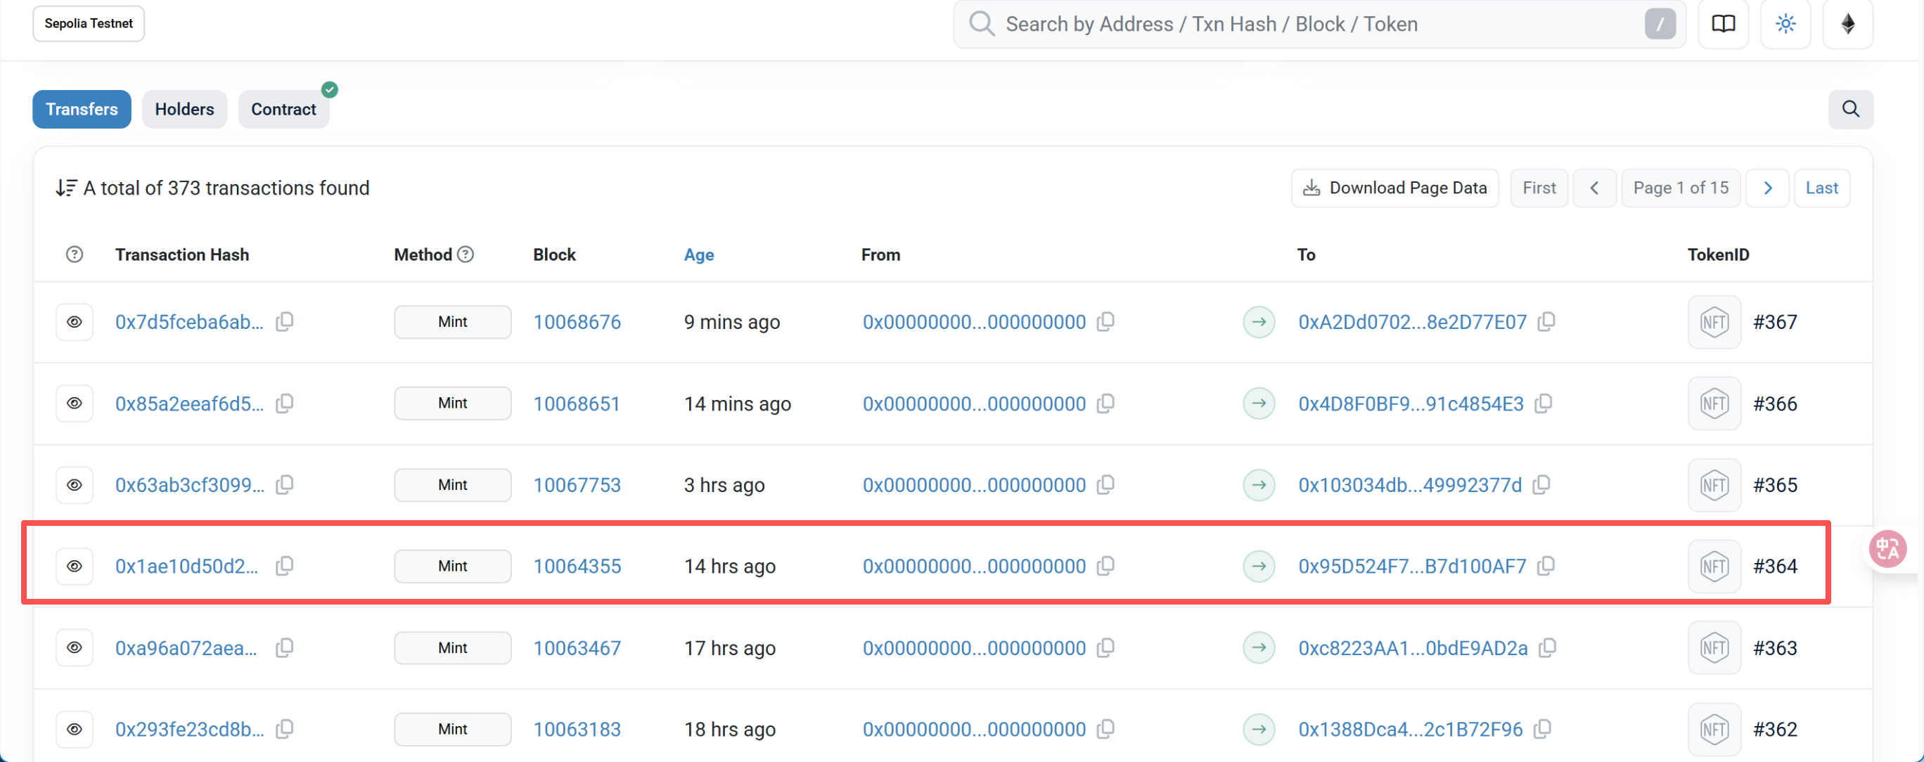Switch to the Holders tab
The image size is (1924, 762).
click(x=184, y=109)
